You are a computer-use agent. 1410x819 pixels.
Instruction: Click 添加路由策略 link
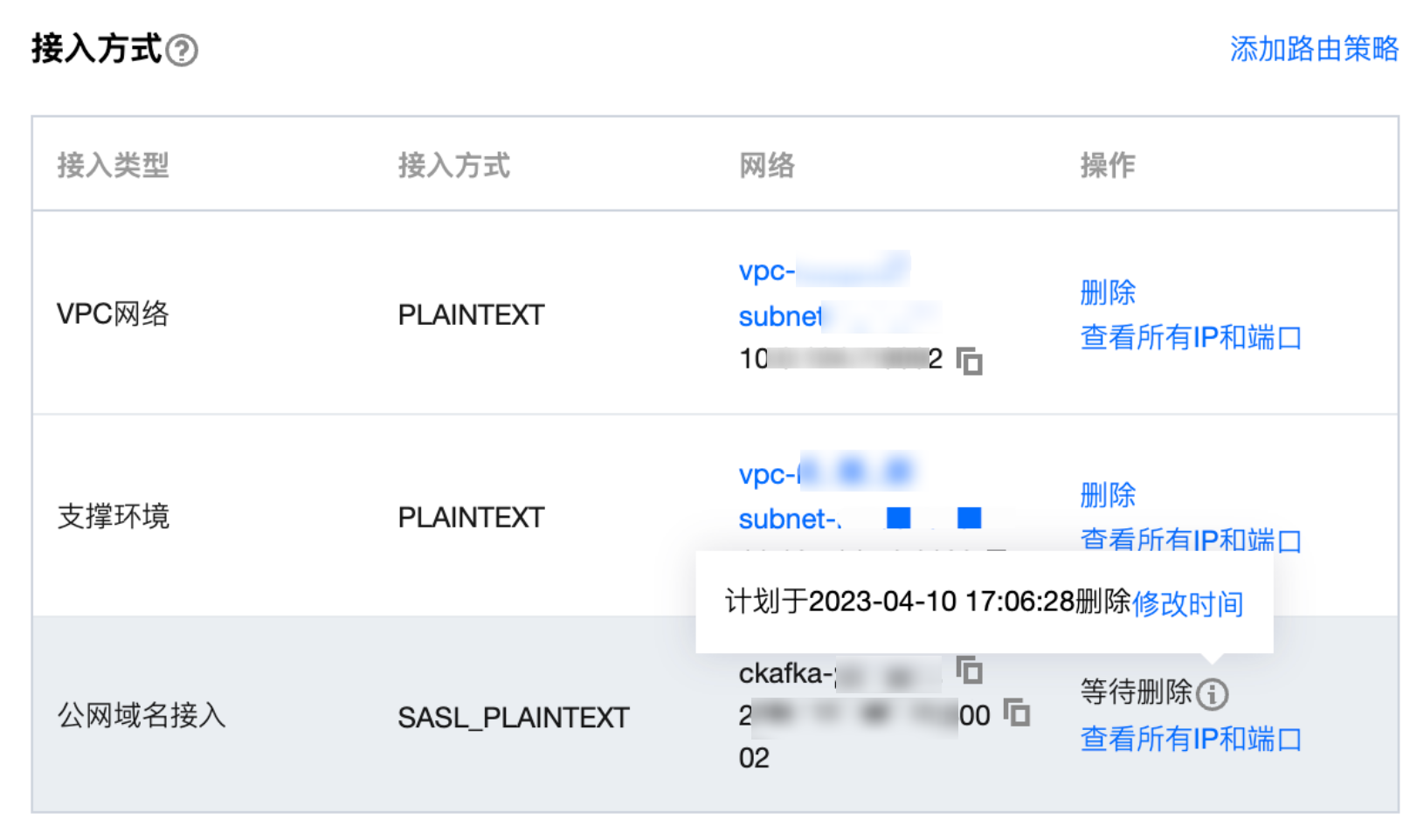1313,49
